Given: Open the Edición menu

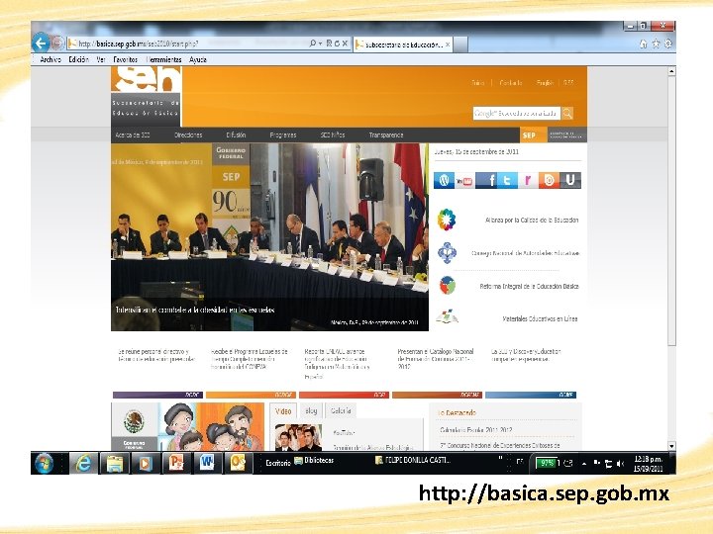Looking at the screenshot, I should pyautogui.click(x=78, y=59).
